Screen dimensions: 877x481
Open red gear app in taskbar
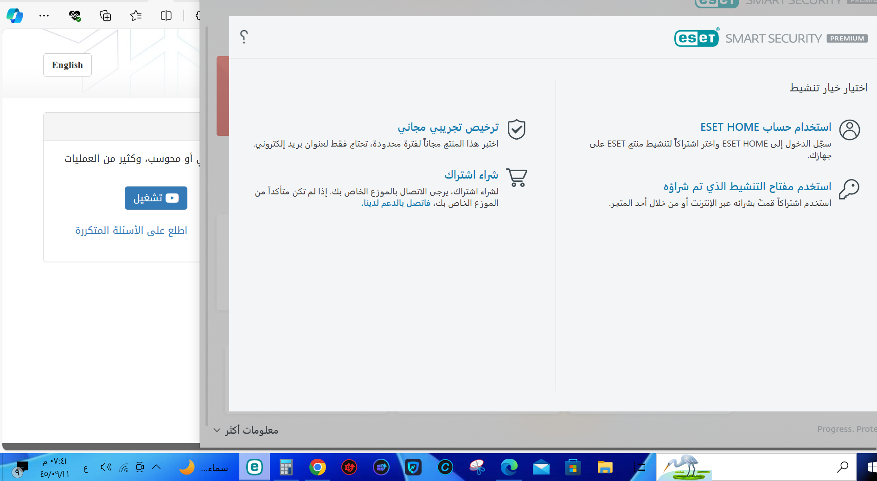[x=349, y=467]
